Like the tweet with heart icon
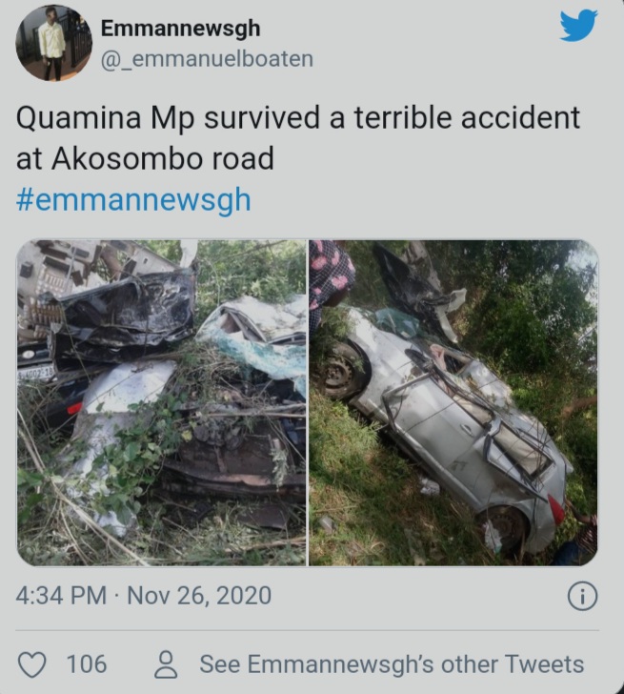The width and height of the screenshot is (624, 694). coord(31,664)
